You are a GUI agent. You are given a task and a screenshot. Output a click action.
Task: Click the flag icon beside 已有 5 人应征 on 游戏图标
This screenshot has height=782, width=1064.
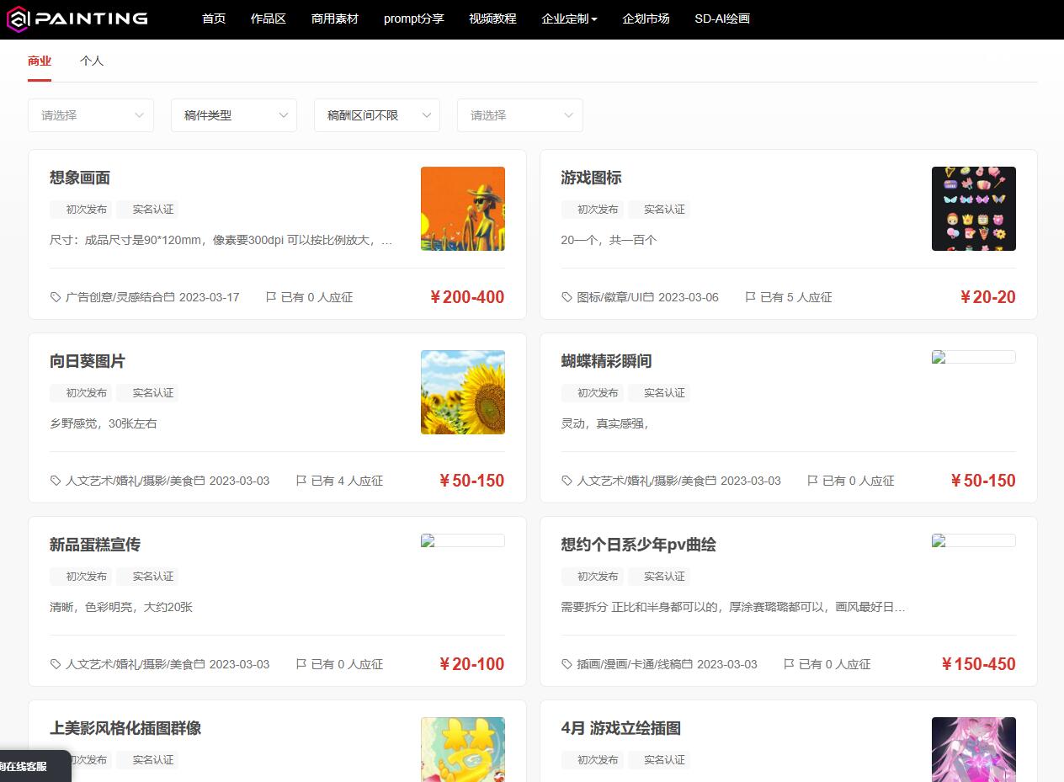(x=749, y=297)
